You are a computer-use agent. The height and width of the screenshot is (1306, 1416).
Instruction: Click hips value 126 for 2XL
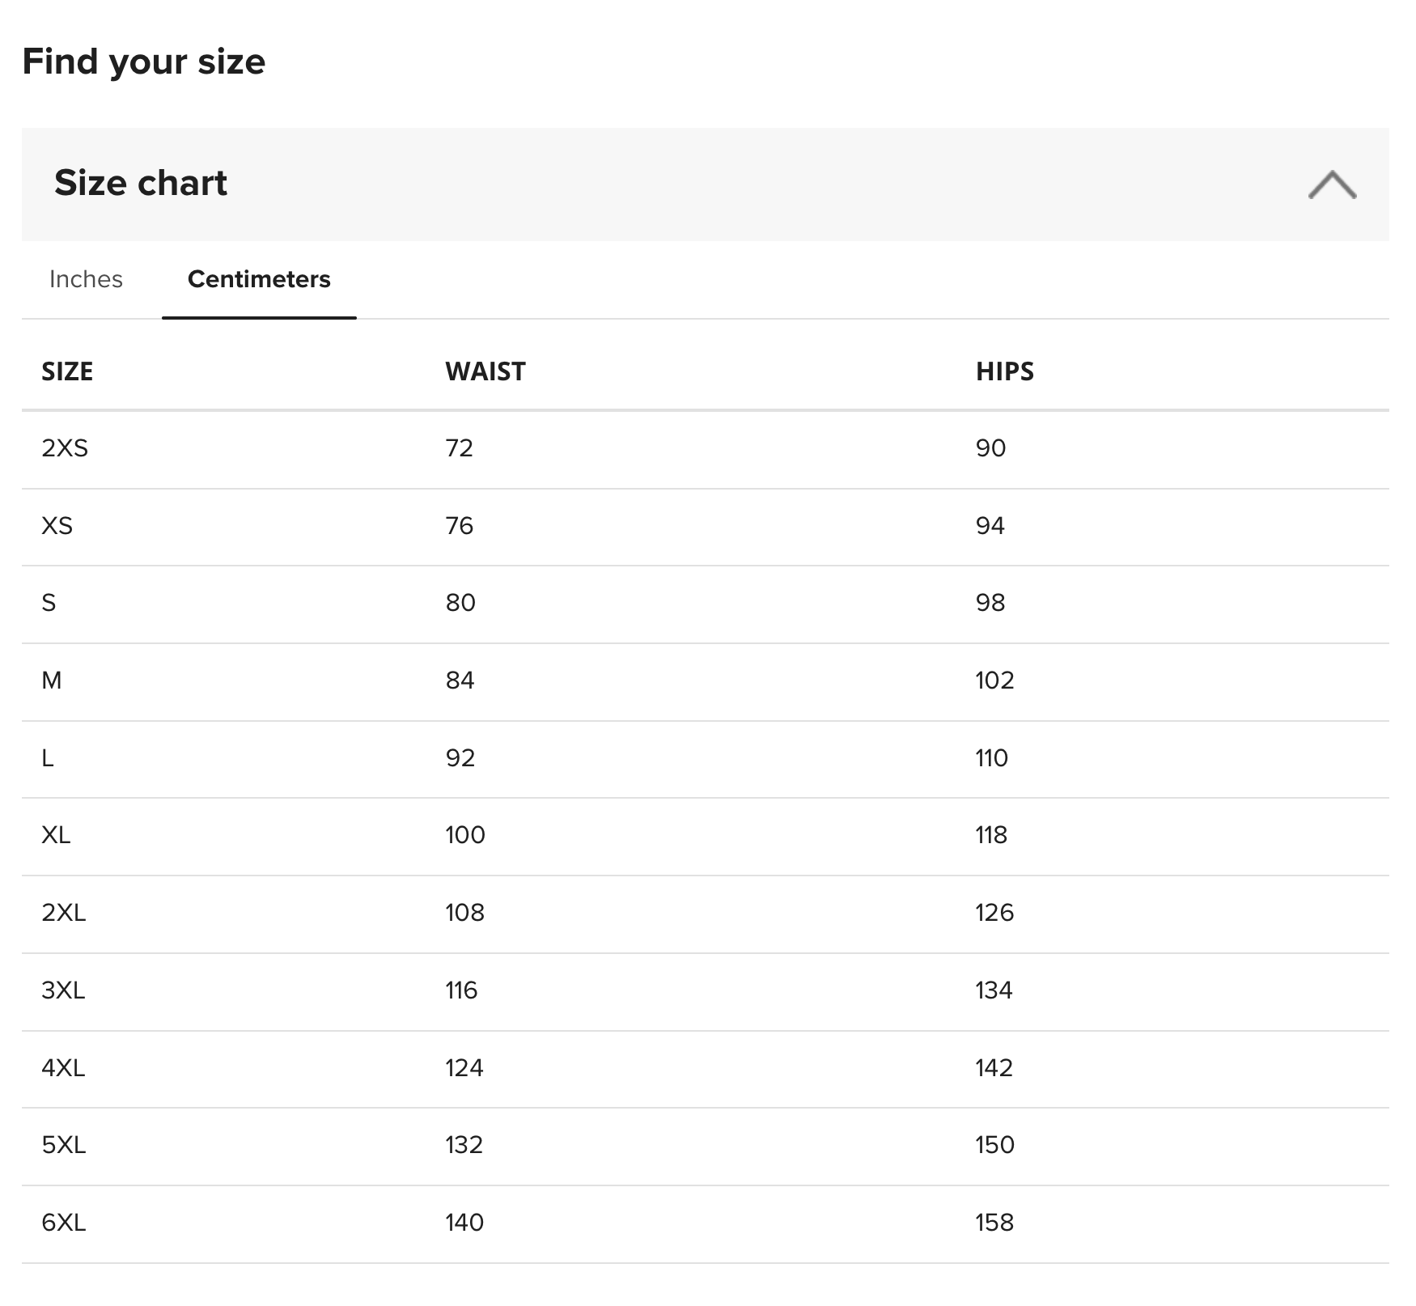pyautogui.click(x=994, y=913)
